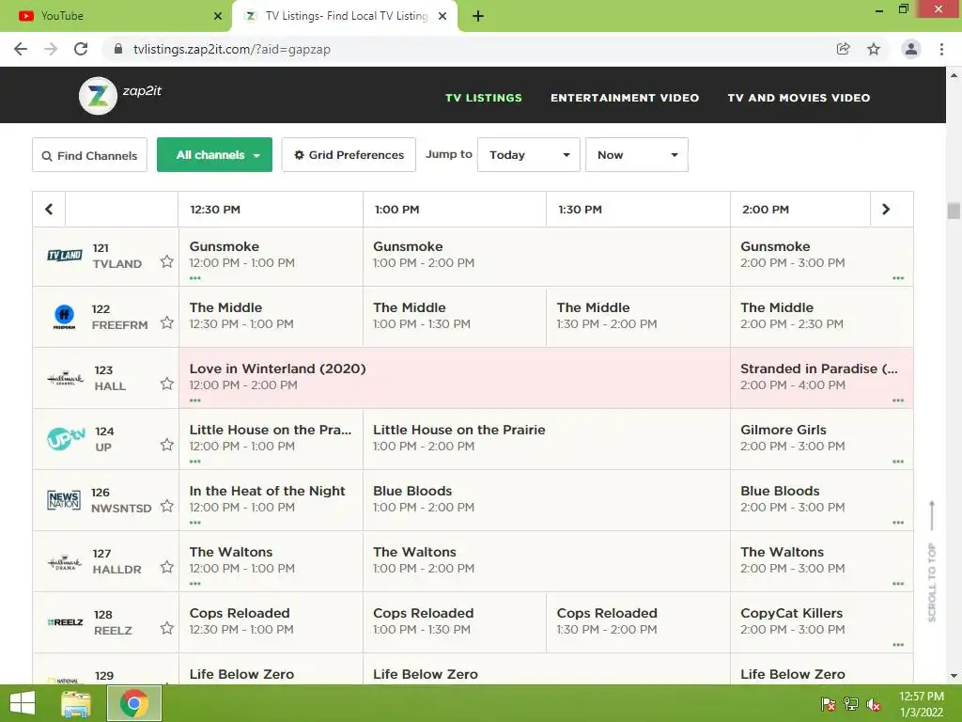Open TV LISTINGS nav item
This screenshot has height=722, width=962.
coord(484,98)
